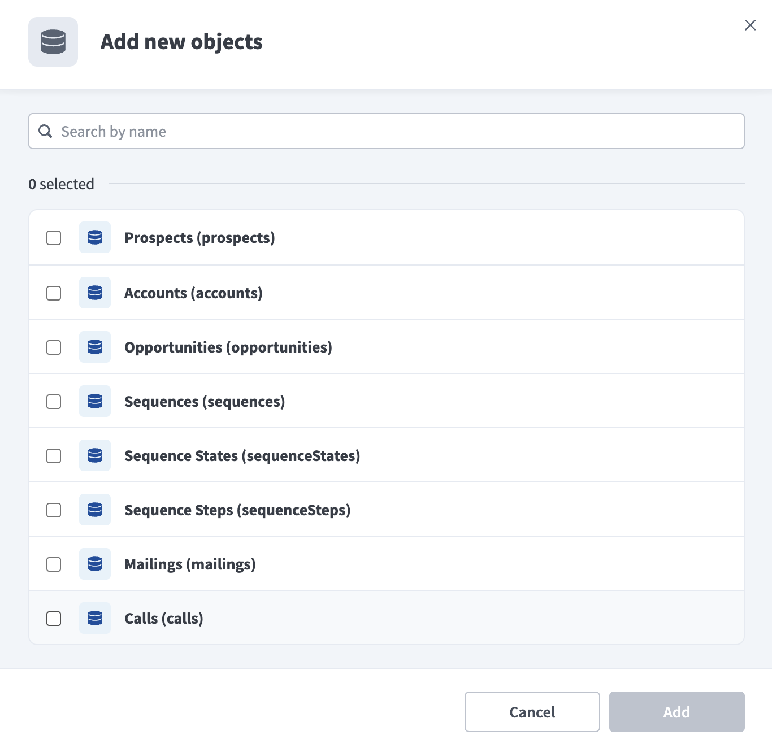Screen dimensions: 772x748
Task: Focus the Search by name field
Action: [387, 131]
